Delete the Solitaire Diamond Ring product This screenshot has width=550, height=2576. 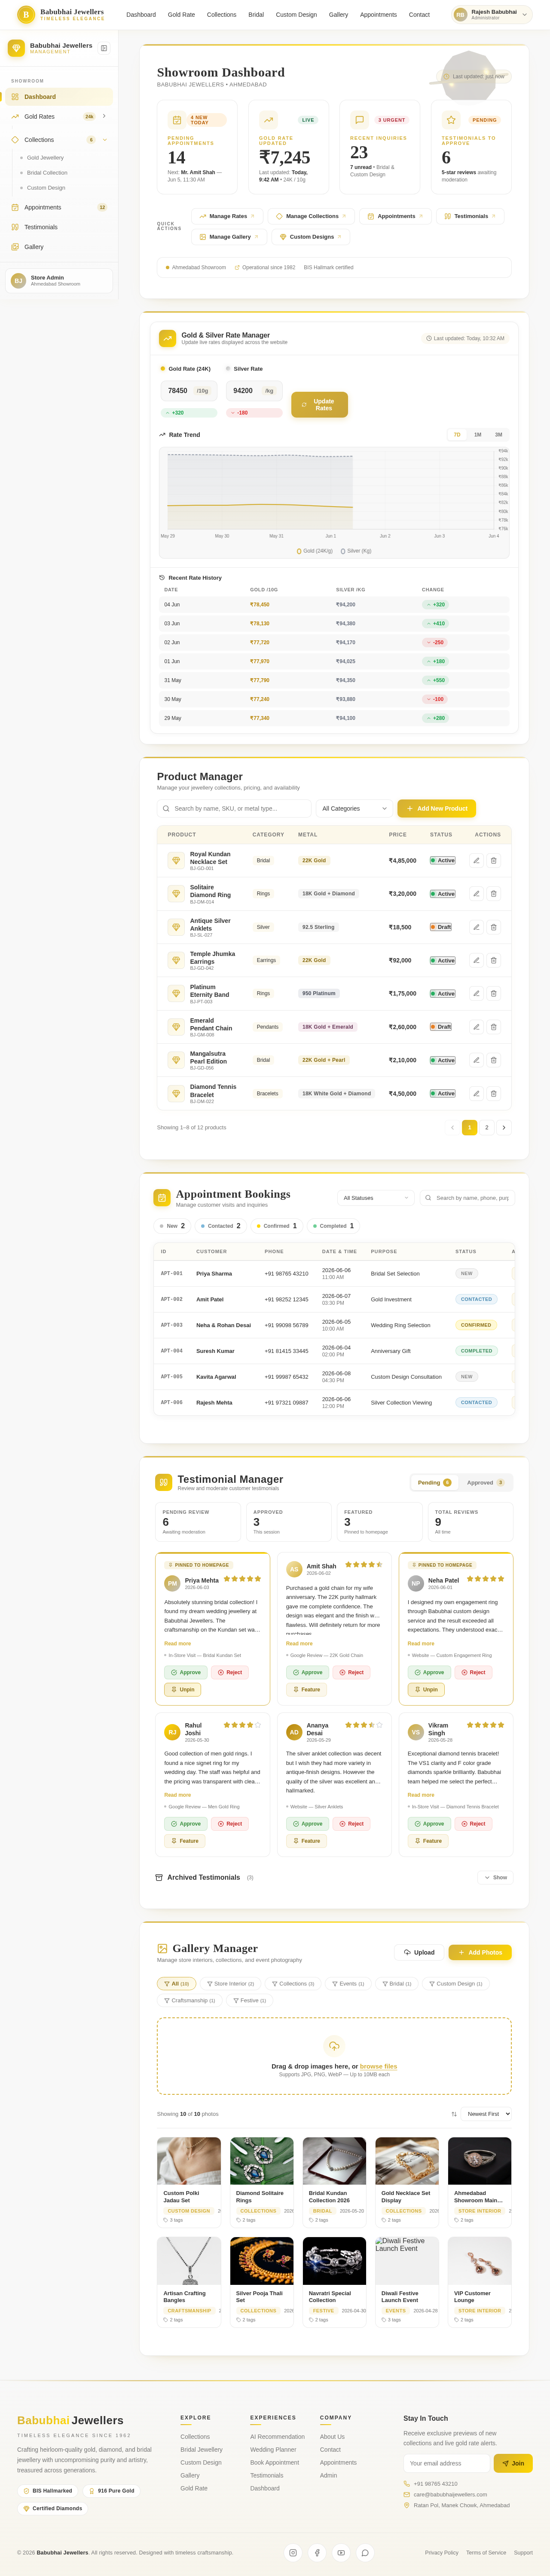[493, 894]
